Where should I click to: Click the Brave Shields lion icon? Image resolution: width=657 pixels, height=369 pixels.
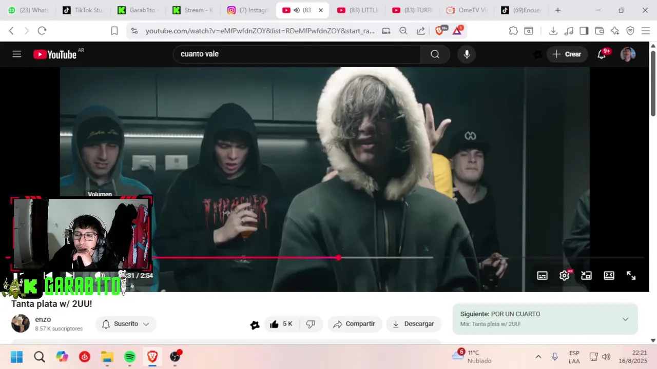[x=439, y=31]
